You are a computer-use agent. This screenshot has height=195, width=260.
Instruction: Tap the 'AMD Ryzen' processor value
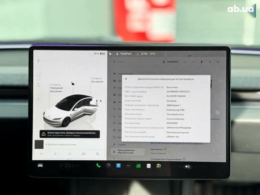[x=173, y=105]
